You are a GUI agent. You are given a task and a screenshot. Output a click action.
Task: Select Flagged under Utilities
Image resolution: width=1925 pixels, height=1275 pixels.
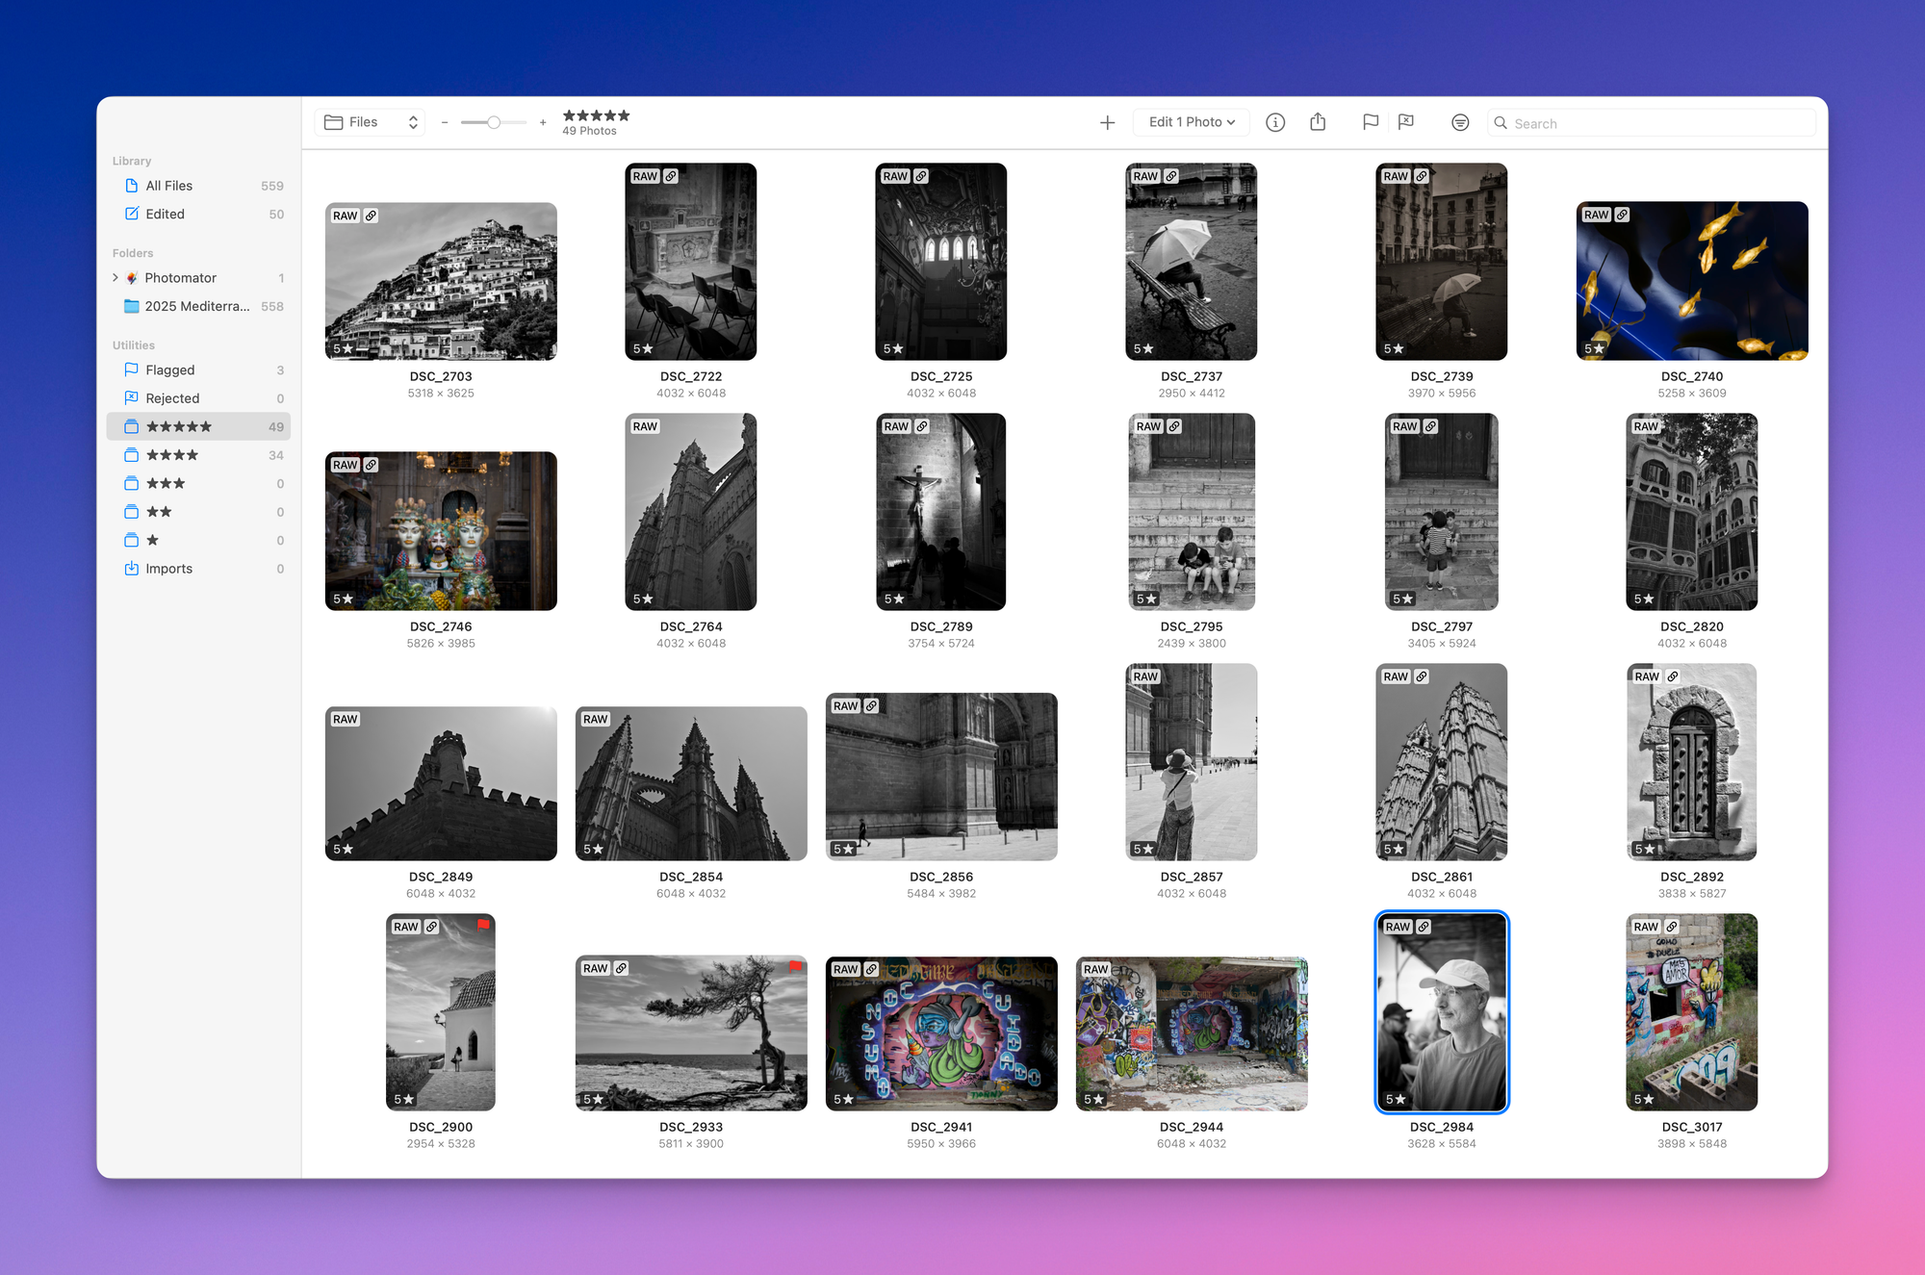tap(169, 370)
